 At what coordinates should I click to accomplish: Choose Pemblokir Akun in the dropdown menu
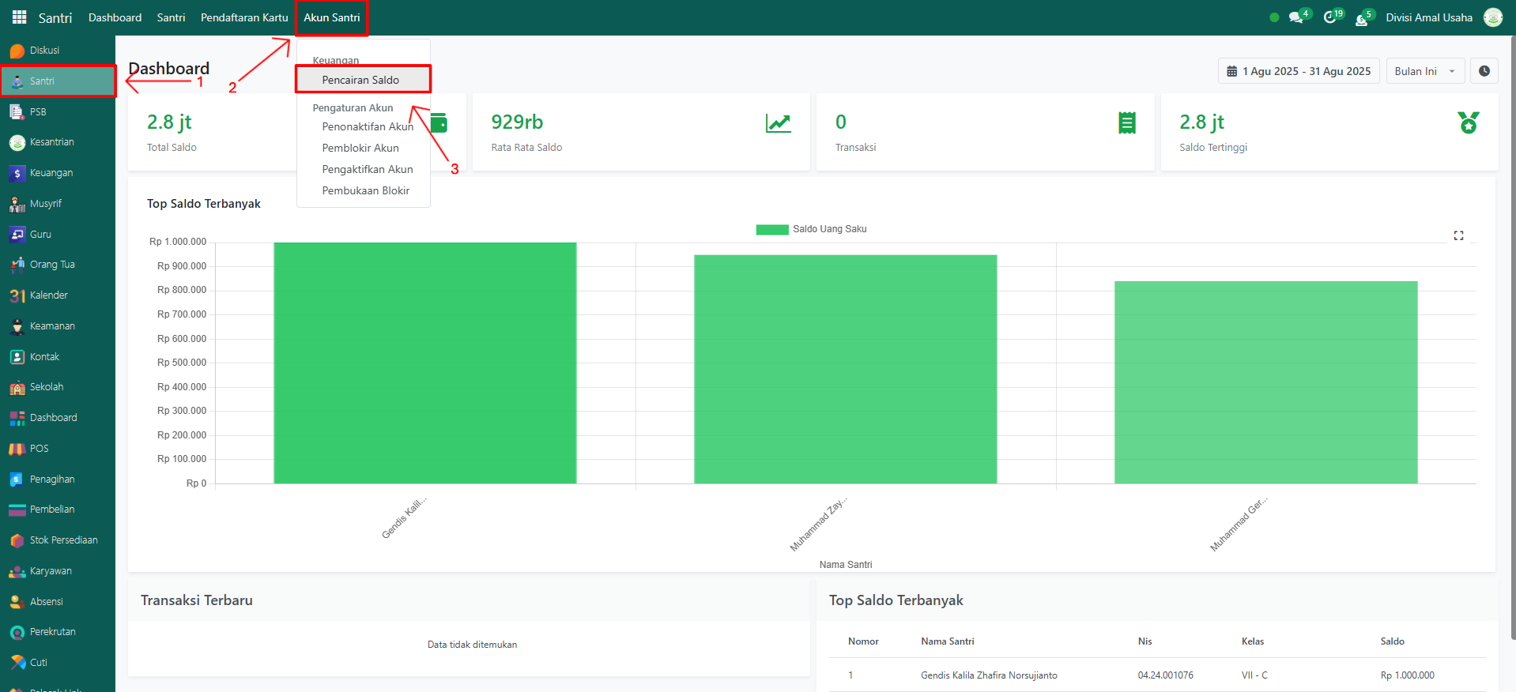360,148
